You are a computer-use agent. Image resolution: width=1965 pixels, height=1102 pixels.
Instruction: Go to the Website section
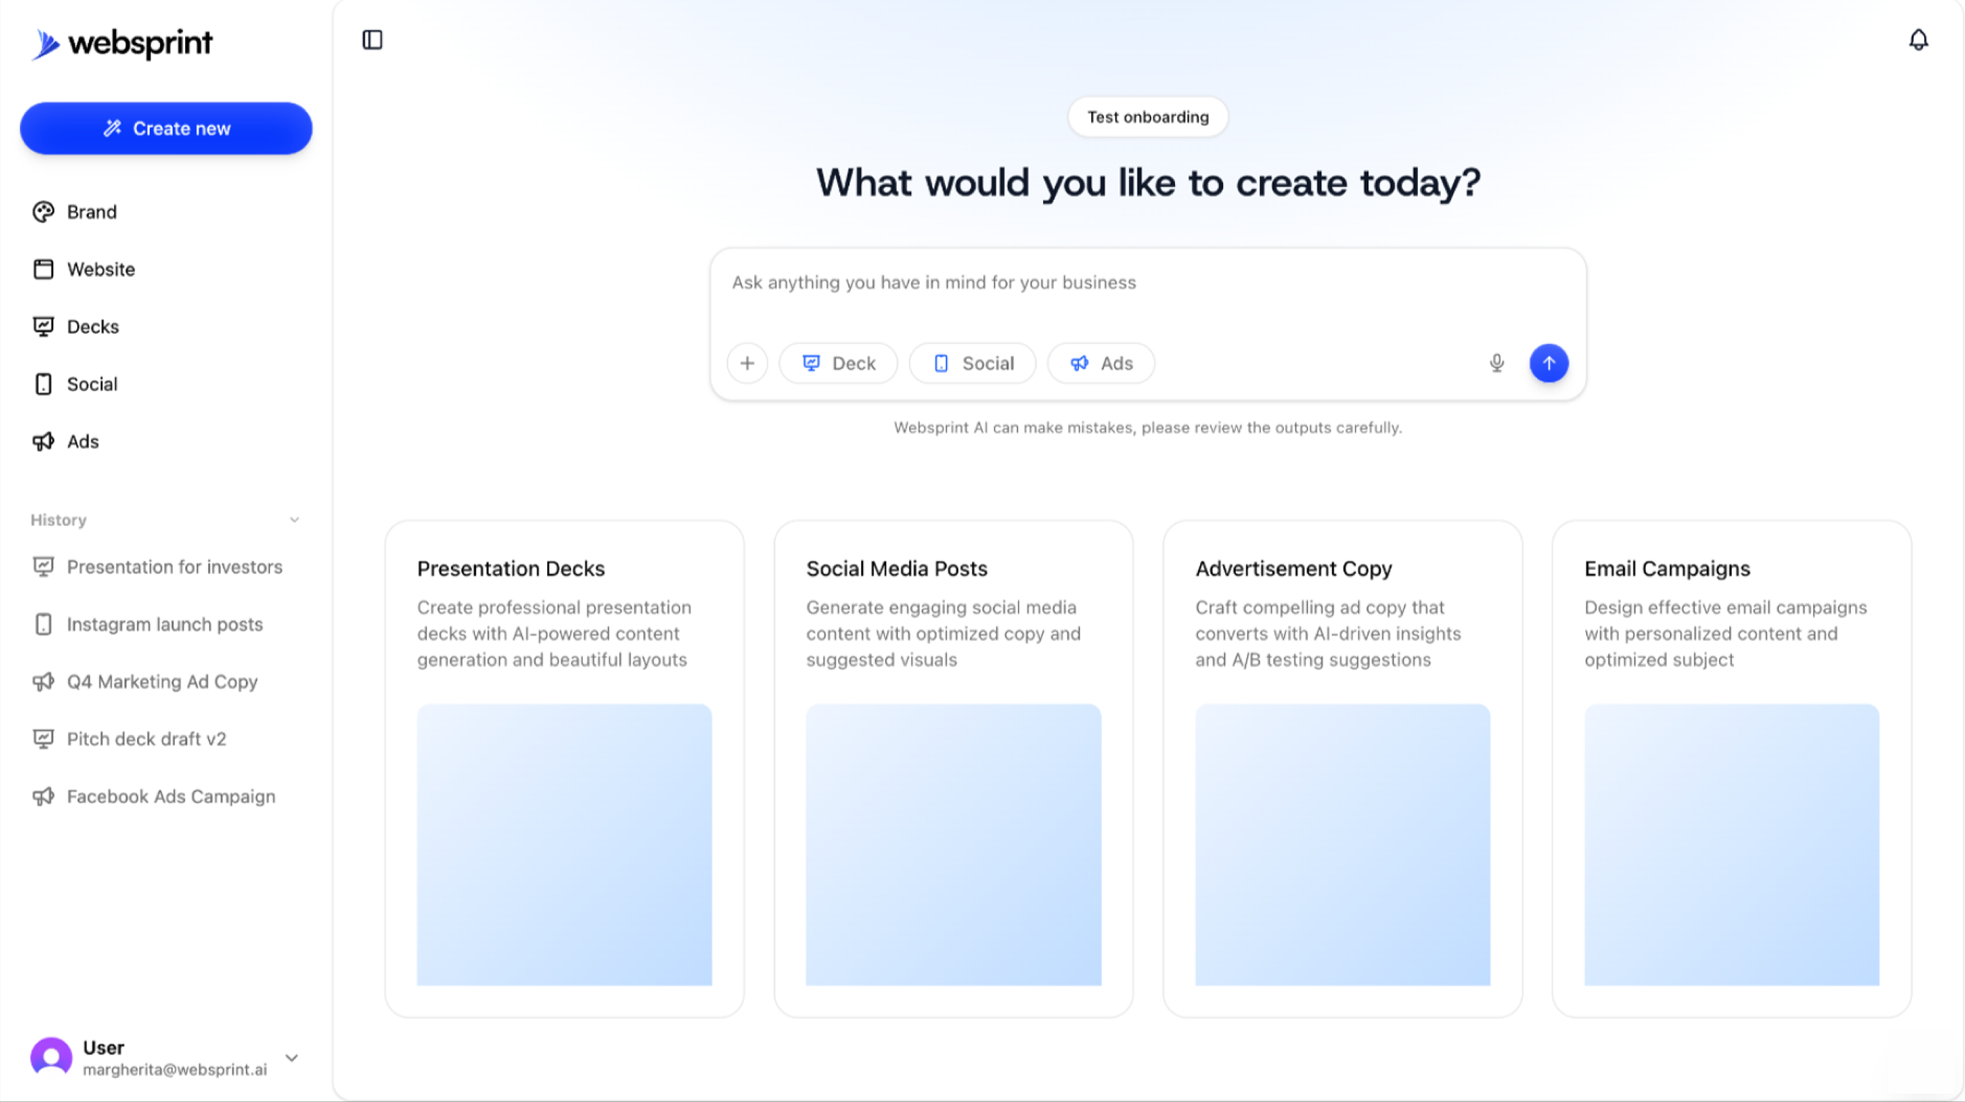[x=101, y=269]
